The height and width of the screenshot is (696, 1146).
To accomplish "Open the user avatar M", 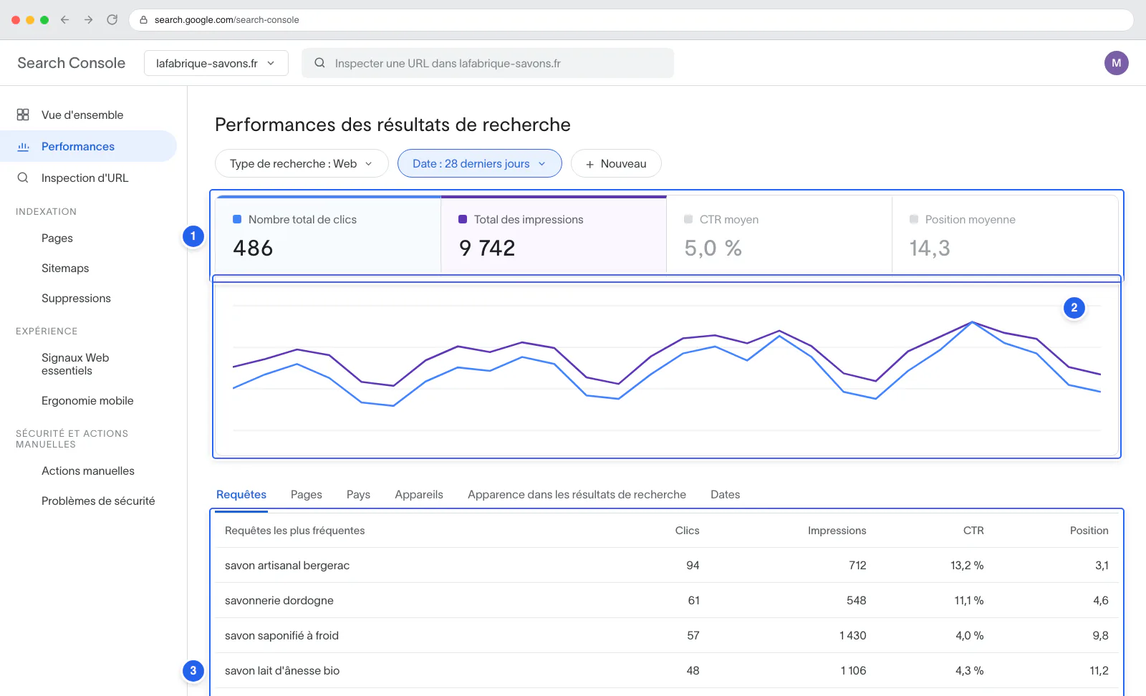I will 1116,63.
